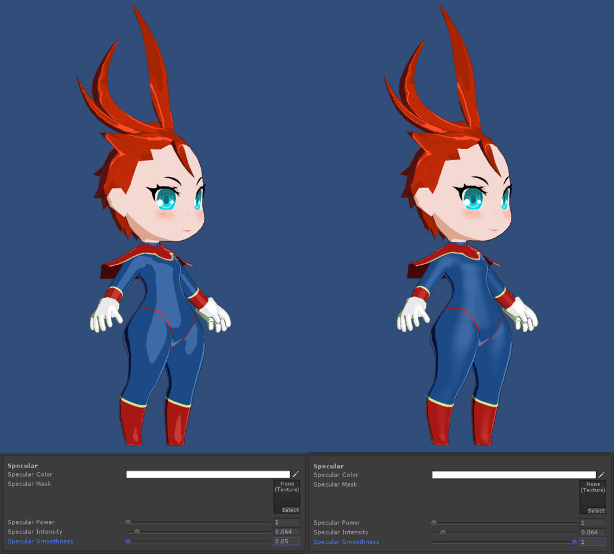Click the left panel's Specular Smoothness label
The width and height of the screenshot is (614, 554).
(40, 541)
